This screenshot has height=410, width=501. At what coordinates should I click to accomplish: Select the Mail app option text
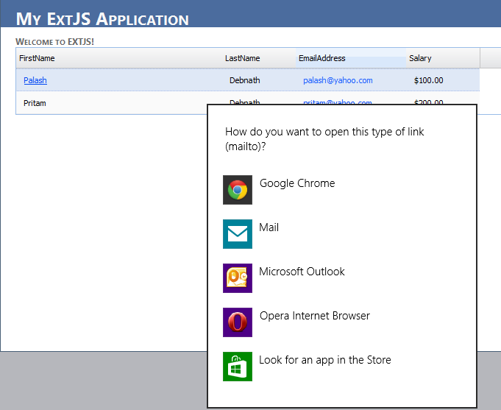pyautogui.click(x=269, y=227)
